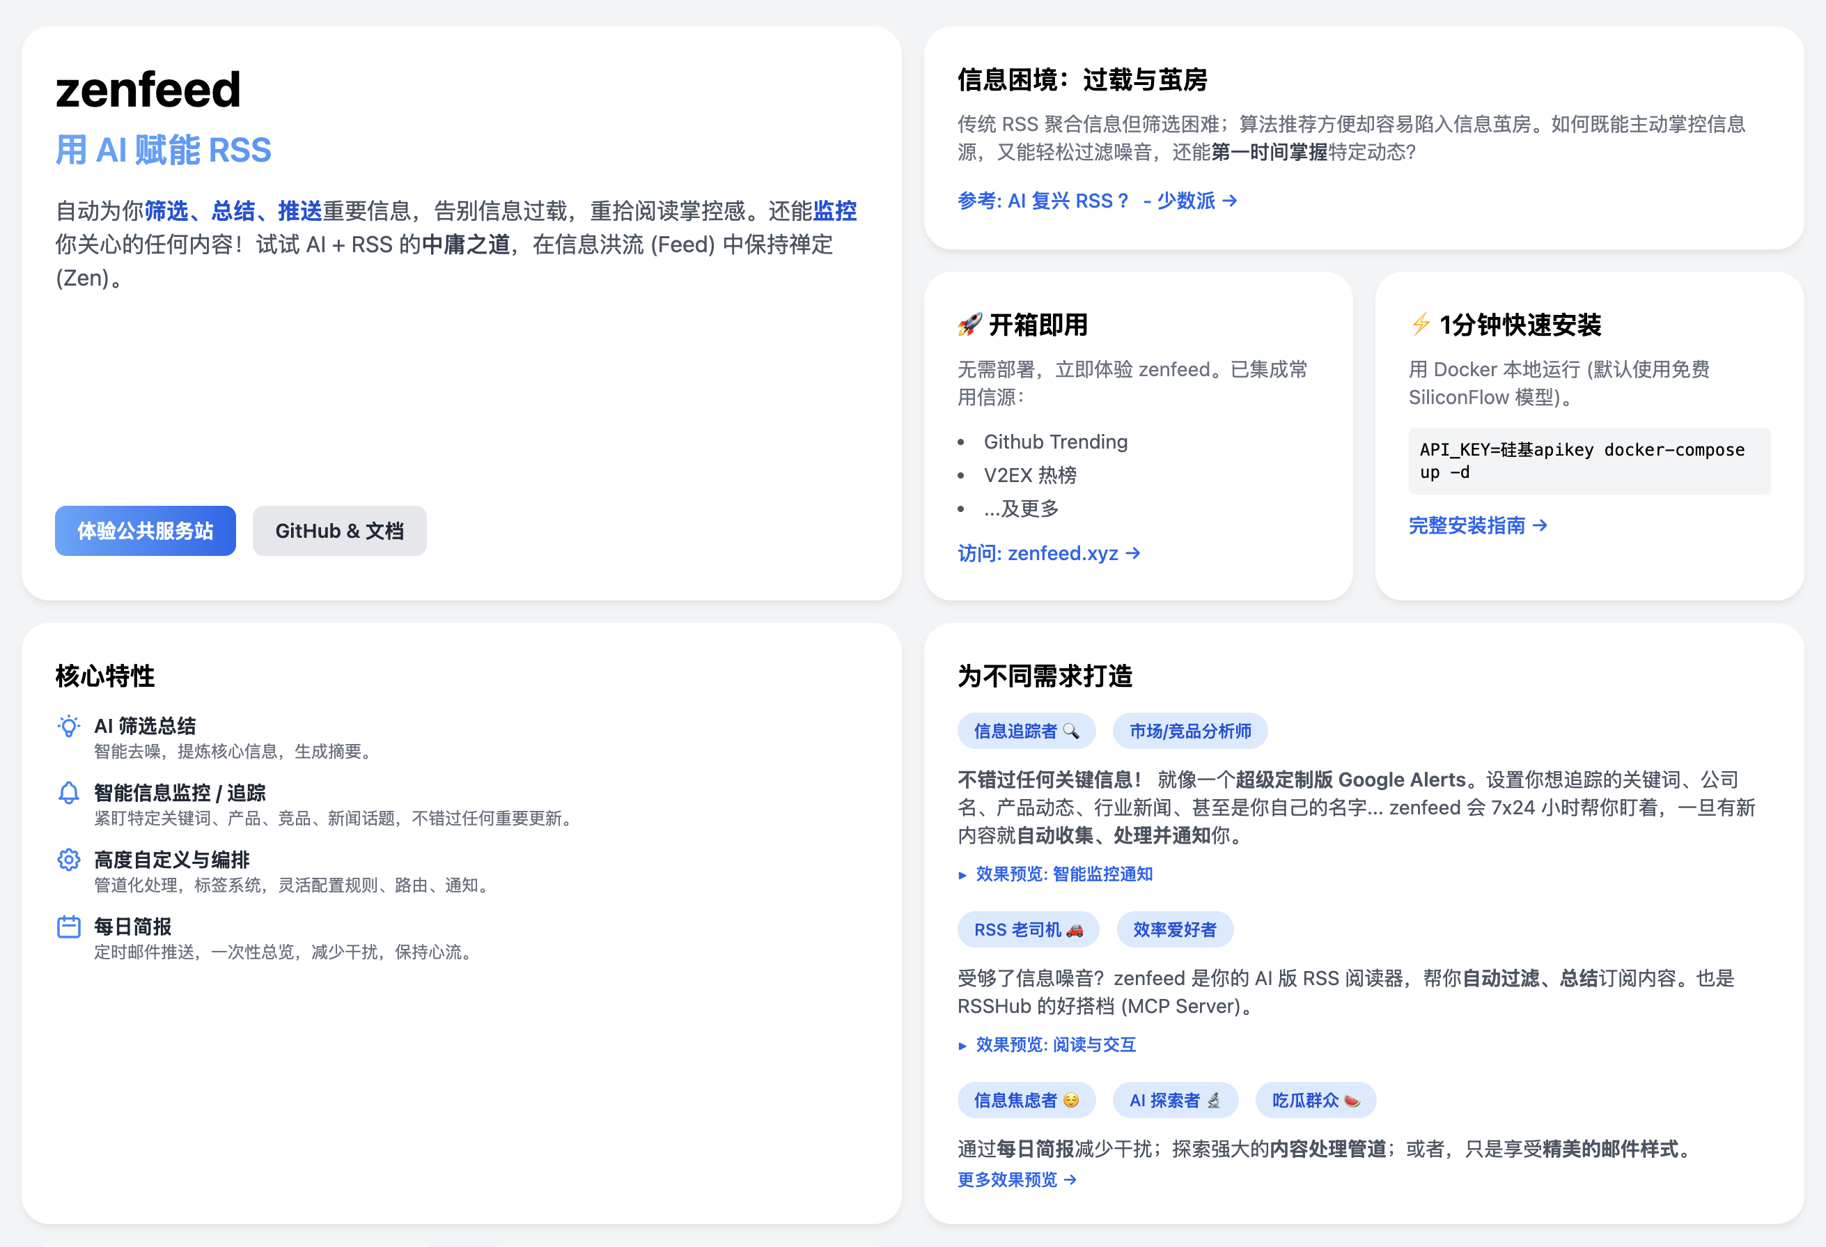Click the calendar icon beside 每日简报
1826x1247 pixels.
point(68,927)
